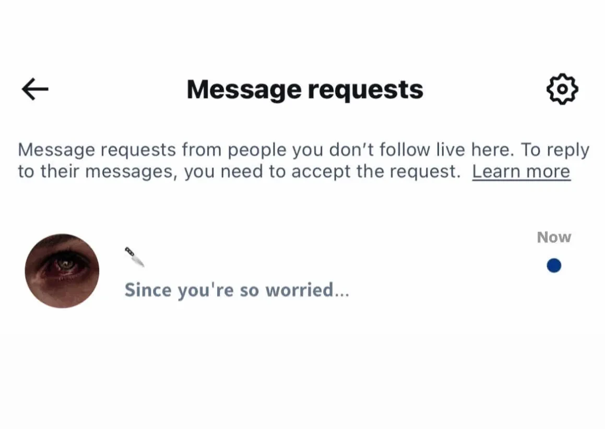Image resolution: width=605 pixels, height=429 pixels.
Task: Click "don't follow" phrase in the description
Action: click(379, 150)
